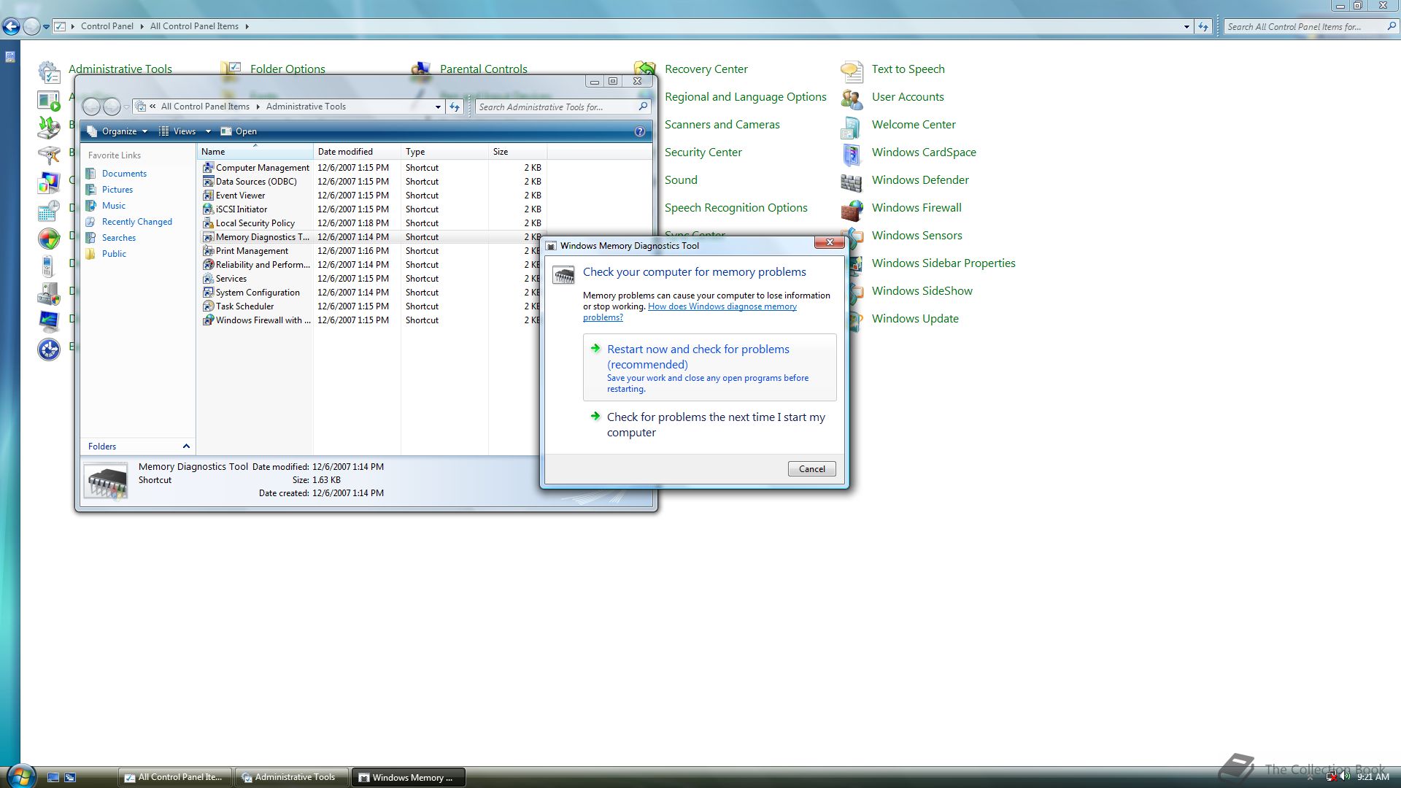Select Print Management icon

click(208, 251)
